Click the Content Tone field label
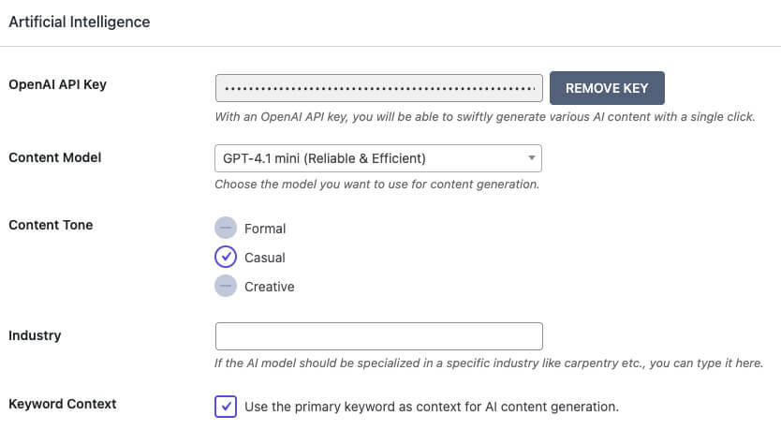Image resolution: width=781 pixels, height=430 pixels. pos(51,225)
